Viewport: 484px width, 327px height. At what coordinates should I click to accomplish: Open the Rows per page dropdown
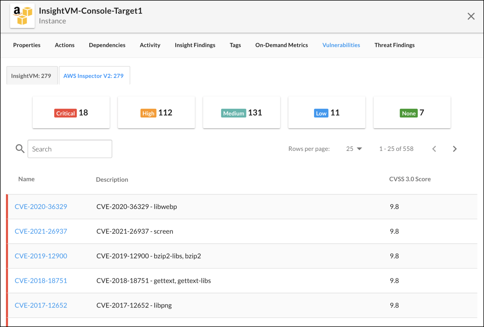pos(354,149)
